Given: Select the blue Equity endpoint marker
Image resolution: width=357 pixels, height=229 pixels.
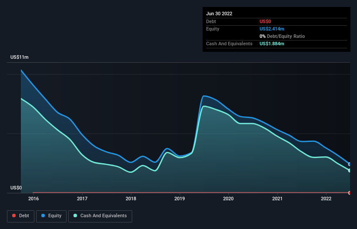Looking at the screenshot, I should 350,164.
